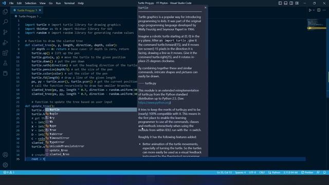Open the Search view in activity bar
The image size is (329, 185).
click(5, 22)
